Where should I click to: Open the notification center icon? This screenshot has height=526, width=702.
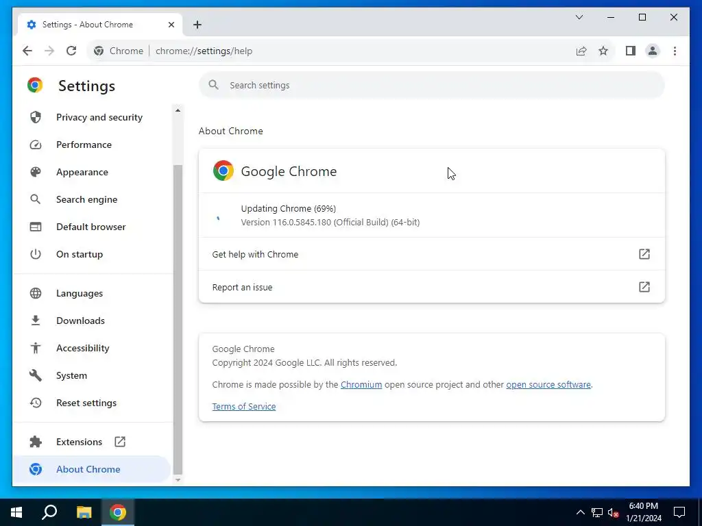679,512
